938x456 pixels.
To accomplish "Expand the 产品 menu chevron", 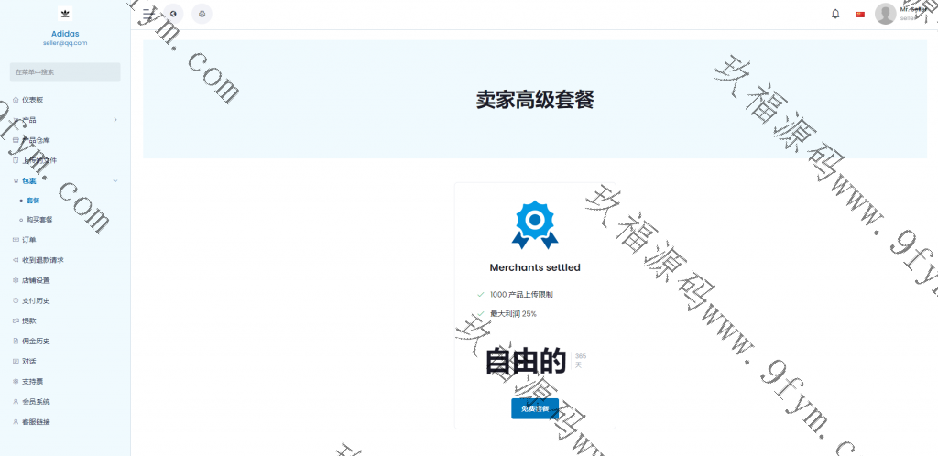I will click(x=115, y=119).
